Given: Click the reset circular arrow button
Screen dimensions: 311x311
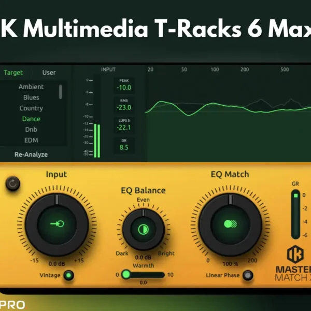Looking at the screenshot, I should [12, 183].
